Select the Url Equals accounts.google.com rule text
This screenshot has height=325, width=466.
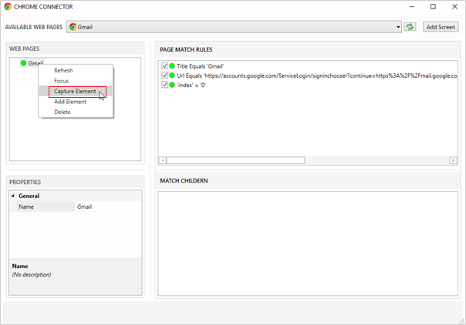pyautogui.click(x=317, y=75)
